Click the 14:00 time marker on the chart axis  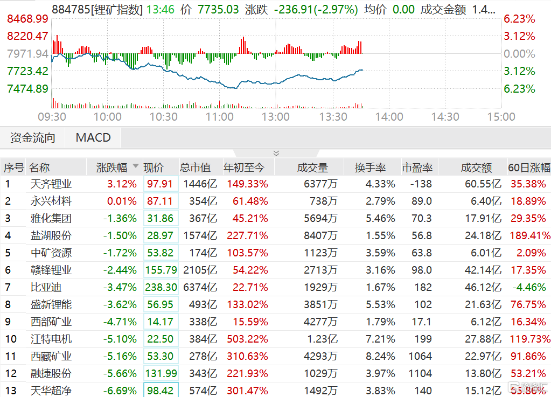point(389,117)
